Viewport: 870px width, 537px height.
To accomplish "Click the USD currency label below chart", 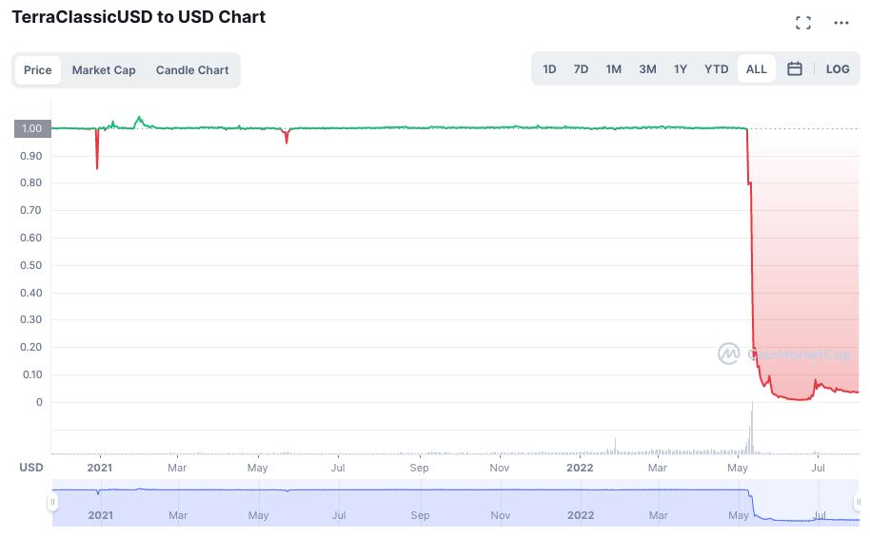I will (31, 468).
